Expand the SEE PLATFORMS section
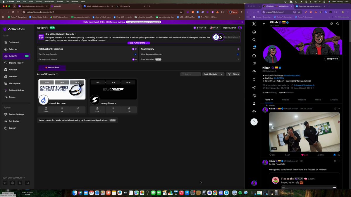 point(139,43)
